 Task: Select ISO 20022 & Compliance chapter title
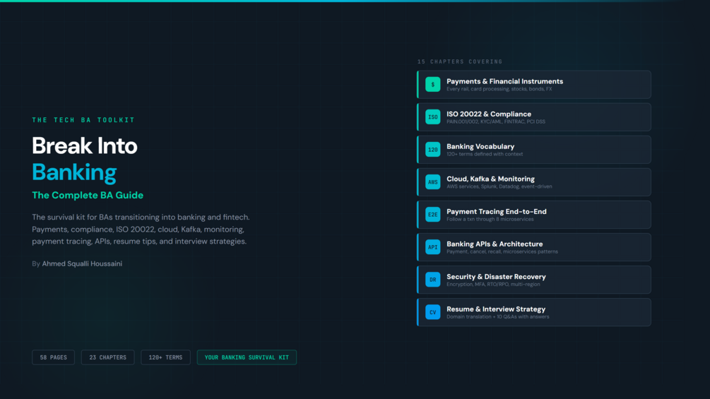tap(489, 114)
